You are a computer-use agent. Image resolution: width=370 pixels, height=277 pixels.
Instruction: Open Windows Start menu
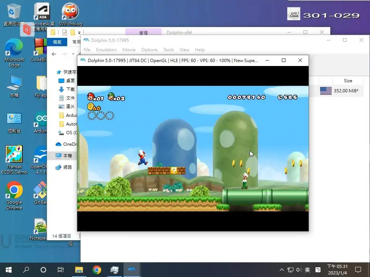click(x=9, y=270)
